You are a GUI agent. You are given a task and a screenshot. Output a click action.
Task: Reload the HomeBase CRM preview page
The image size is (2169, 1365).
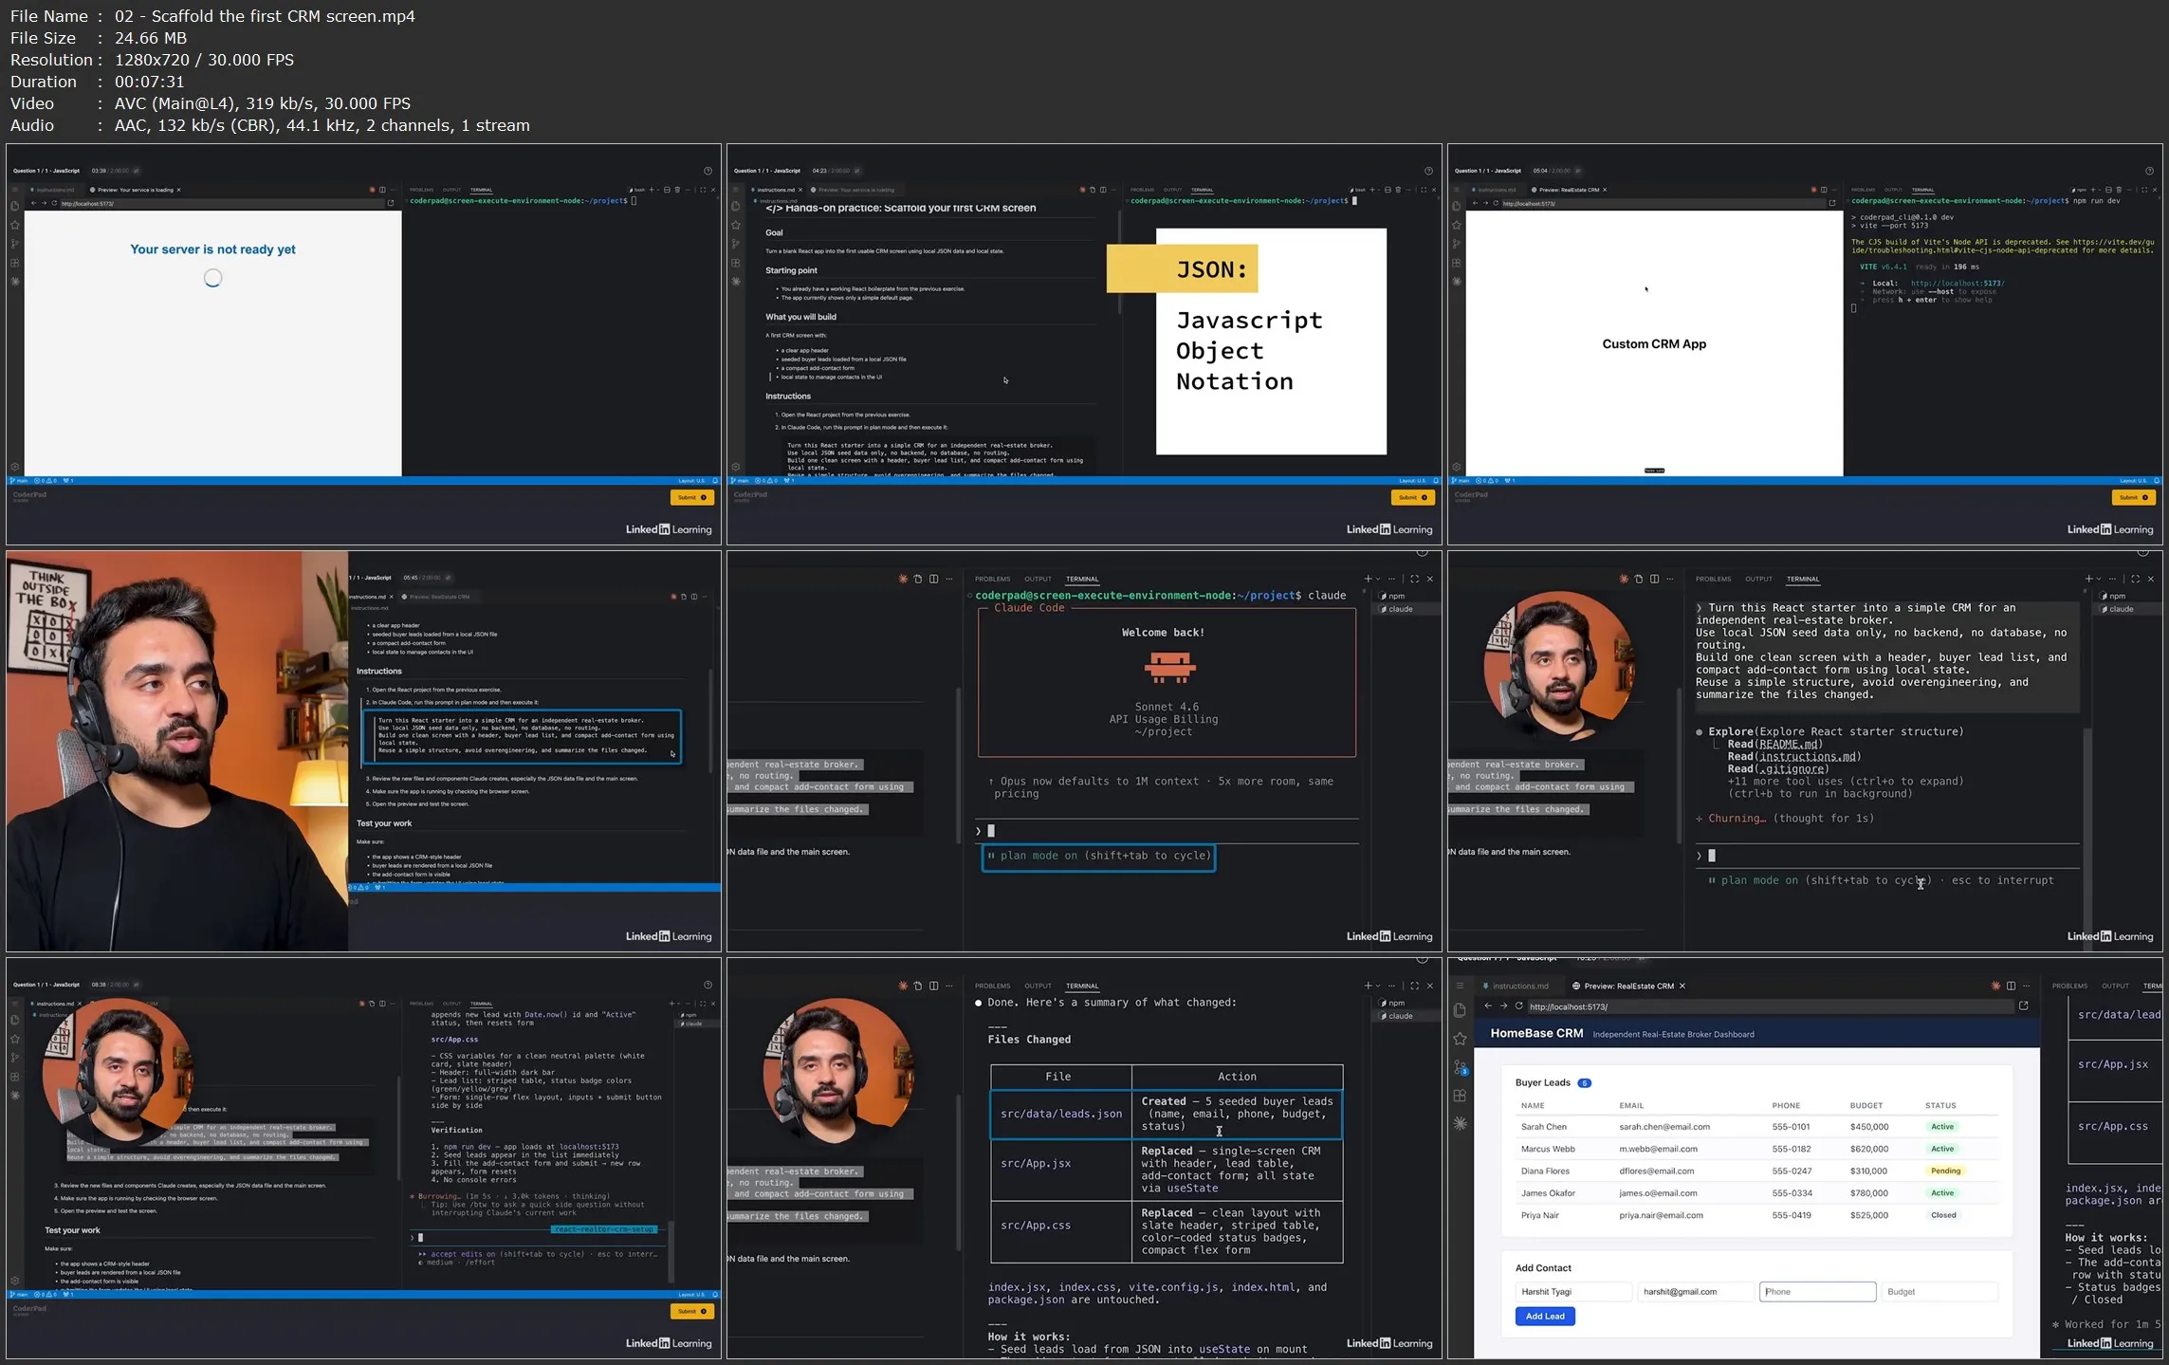tap(1518, 1006)
